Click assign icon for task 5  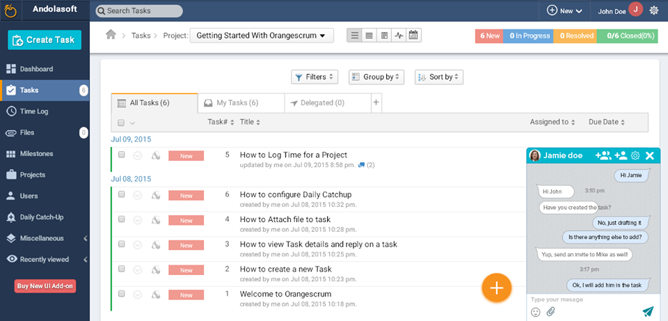click(156, 155)
